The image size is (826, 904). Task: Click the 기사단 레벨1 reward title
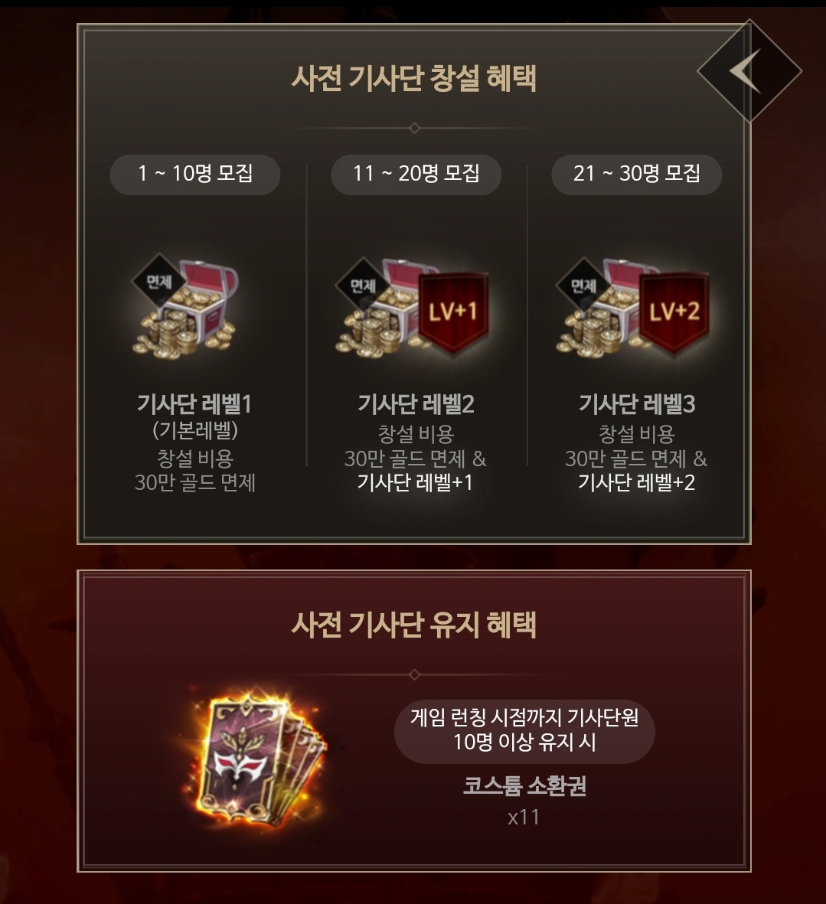click(195, 404)
